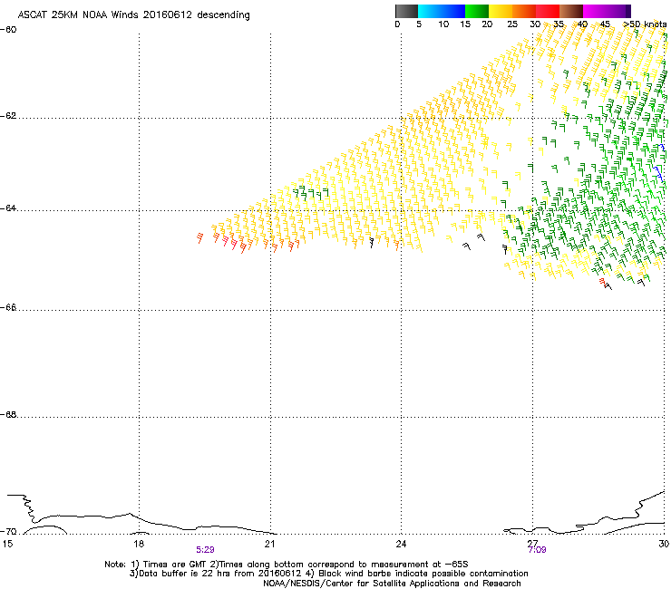Image resolution: width=671 pixels, height=589 pixels.
Task: Click the '45' label under the color bar
Action: (x=605, y=24)
